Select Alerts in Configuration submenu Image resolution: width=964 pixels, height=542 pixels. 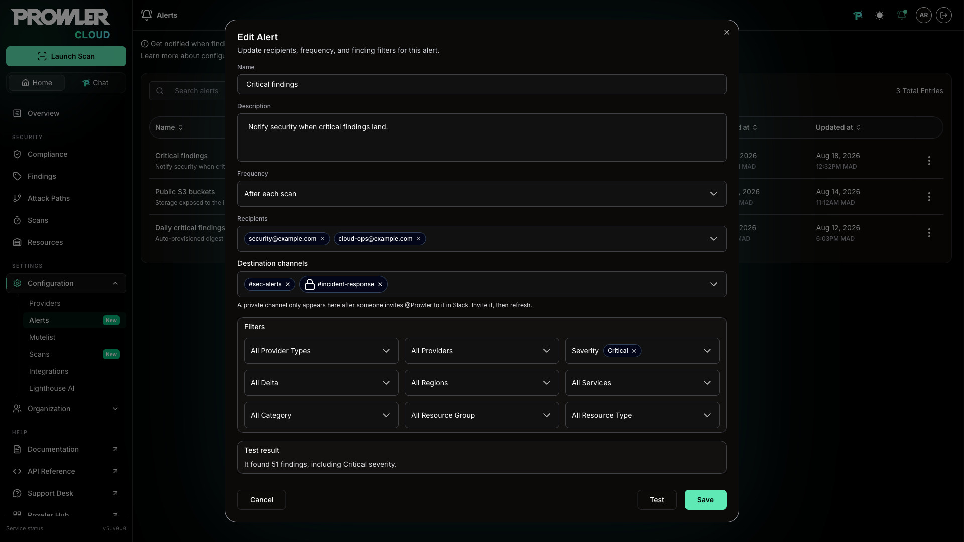point(74,320)
